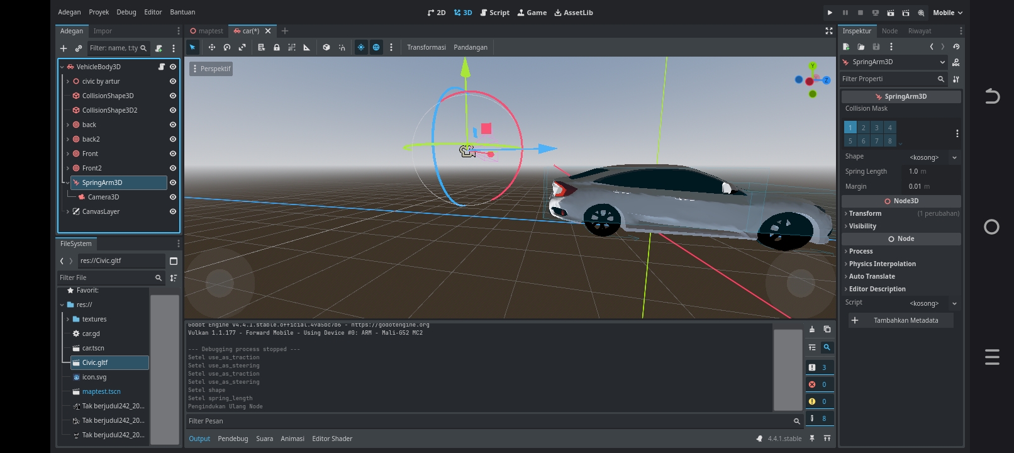Click Tambahkan Metadata button
The width and height of the screenshot is (1014, 453).
[x=901, y=320]
